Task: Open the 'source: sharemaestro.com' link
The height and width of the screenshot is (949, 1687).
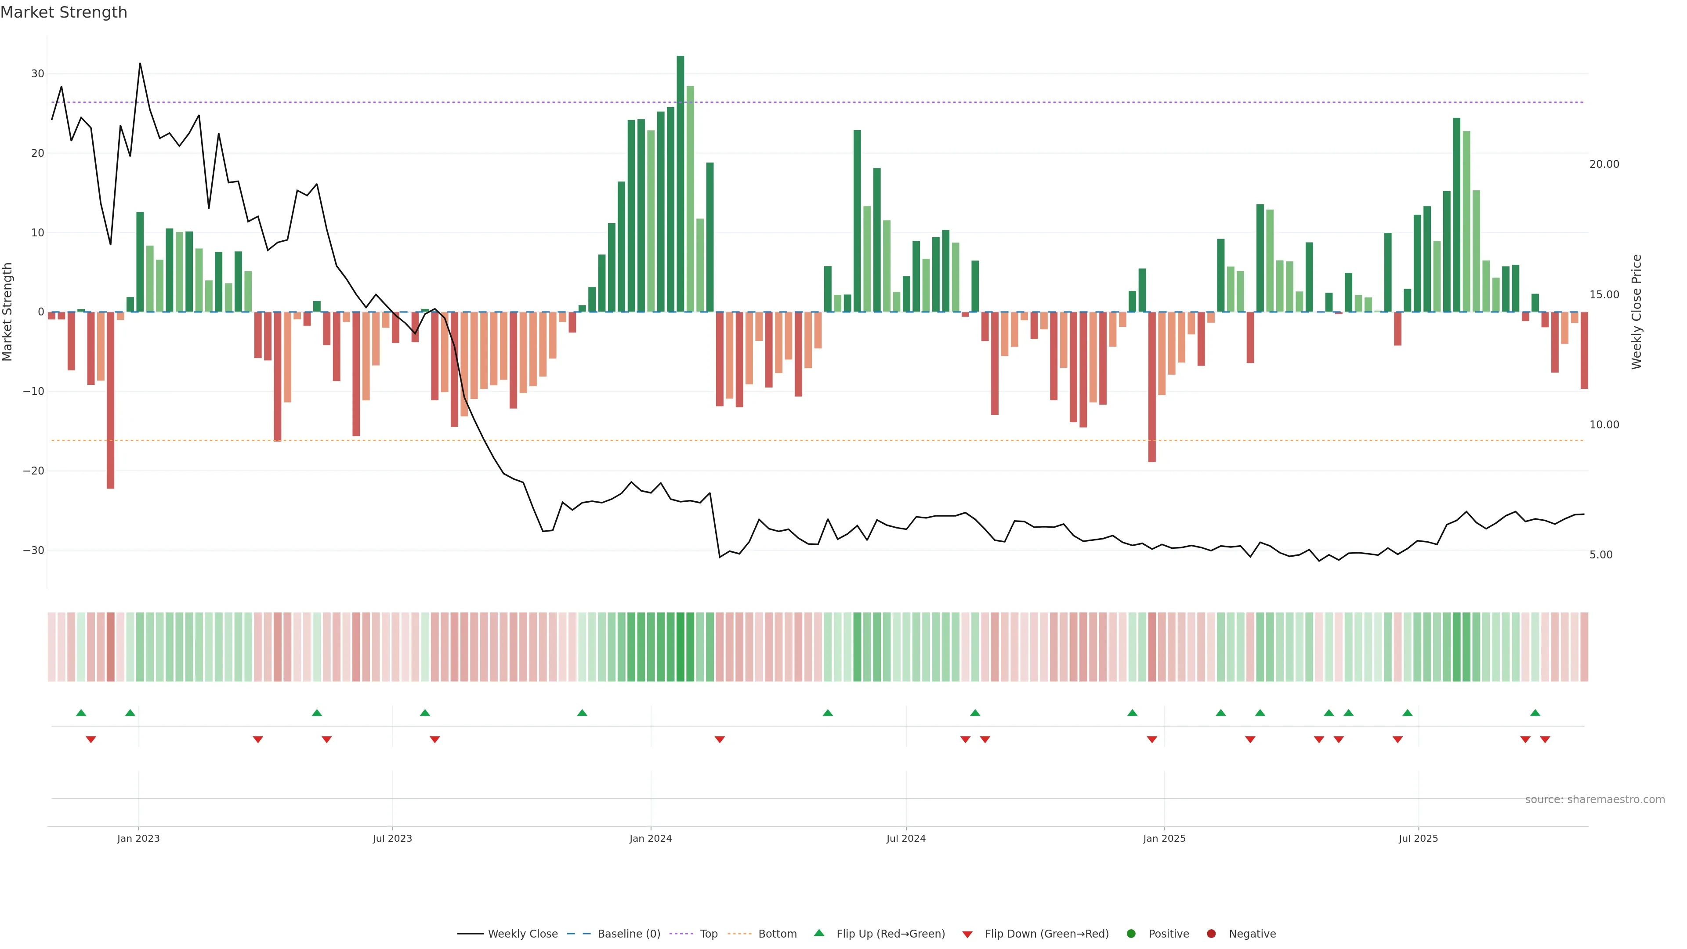Action: [x=1595, y=800]
